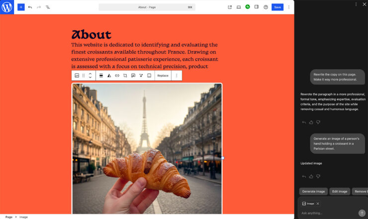Screen dimensions: 368x219
Task: Click Replace in block toolbar
Action: 163,75
